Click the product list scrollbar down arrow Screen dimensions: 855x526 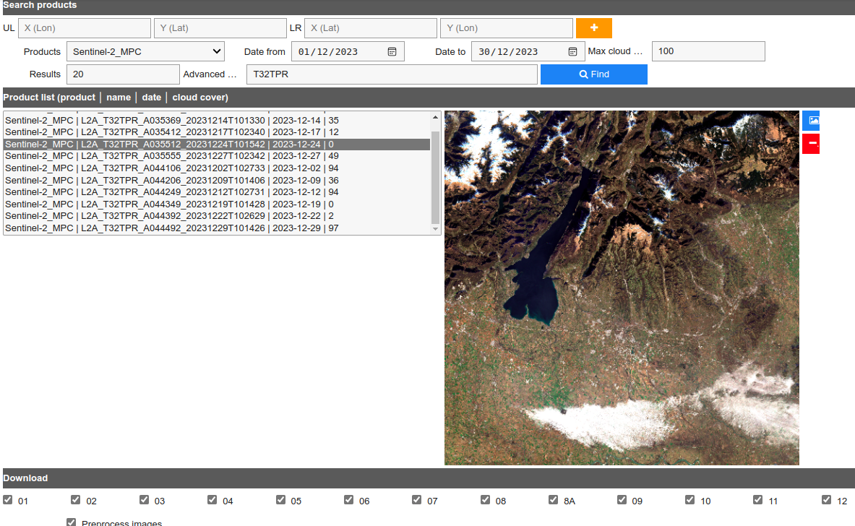coord(435,228)
